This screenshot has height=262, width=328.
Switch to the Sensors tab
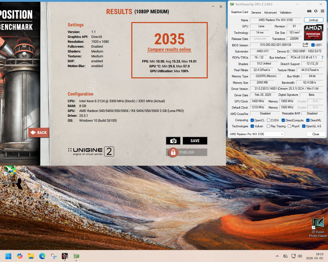(256, 13)
